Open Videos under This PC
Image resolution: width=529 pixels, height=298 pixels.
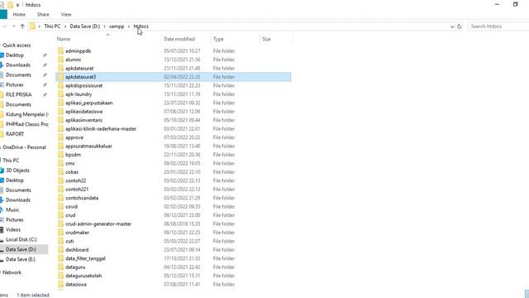click(13, 230)
